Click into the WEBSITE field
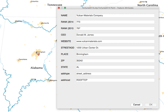The height and width of the screenshot is (112, 164). (x=115, y=41)
